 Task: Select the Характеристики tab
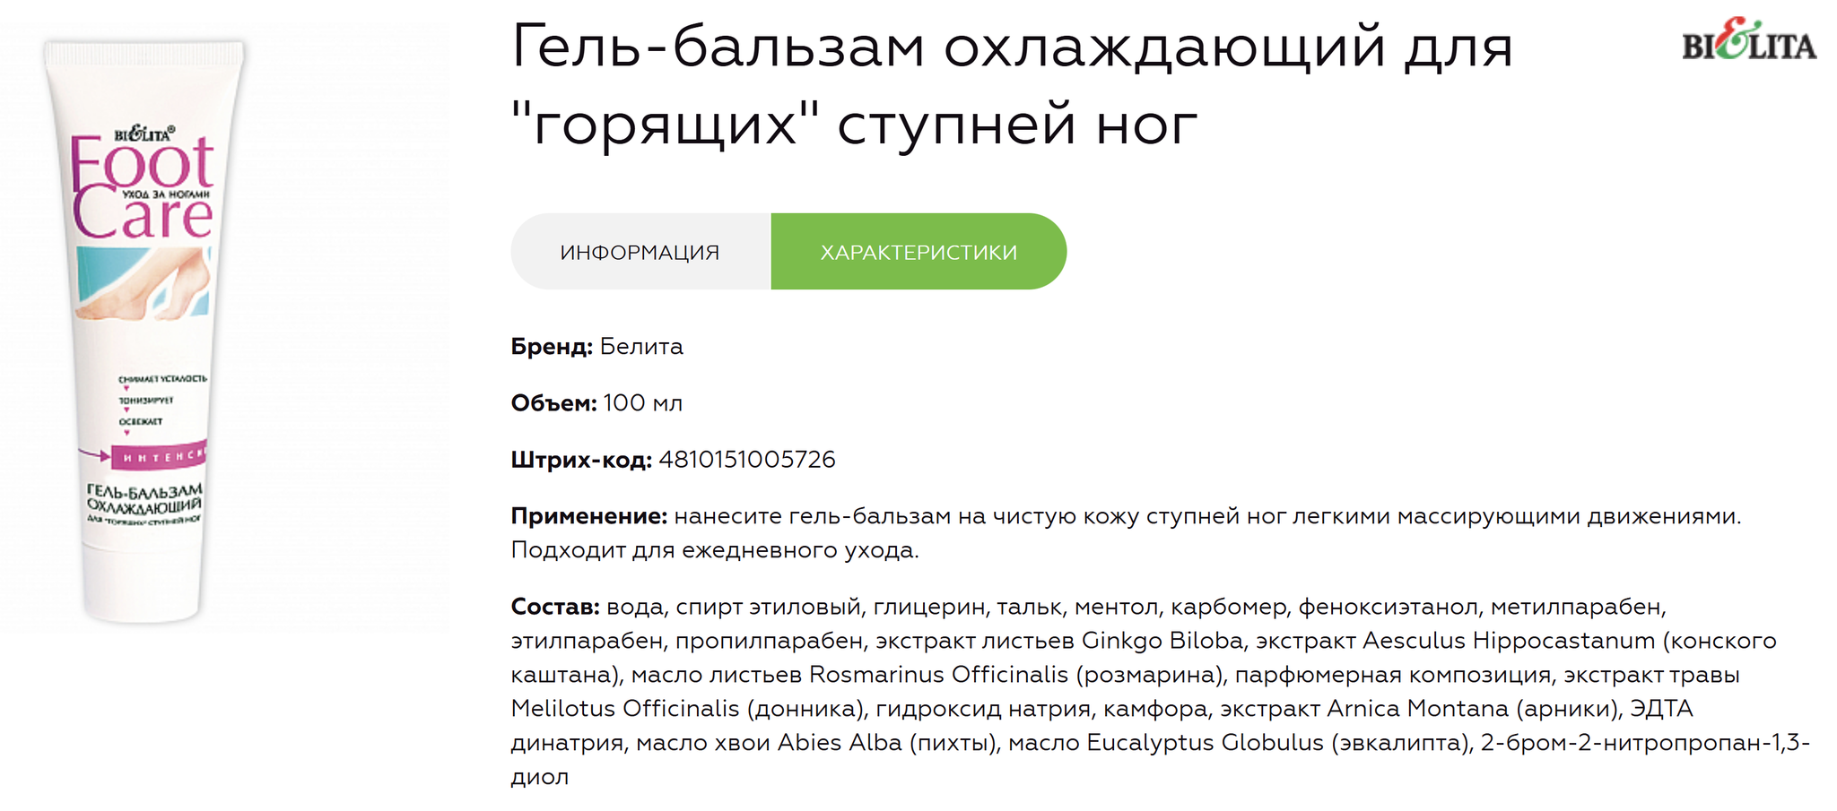[x=918, y=252]
